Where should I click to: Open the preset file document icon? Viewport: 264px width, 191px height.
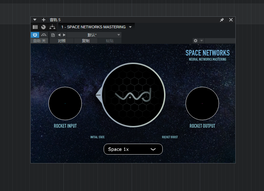pyautogui.click(x=53, y=35)
